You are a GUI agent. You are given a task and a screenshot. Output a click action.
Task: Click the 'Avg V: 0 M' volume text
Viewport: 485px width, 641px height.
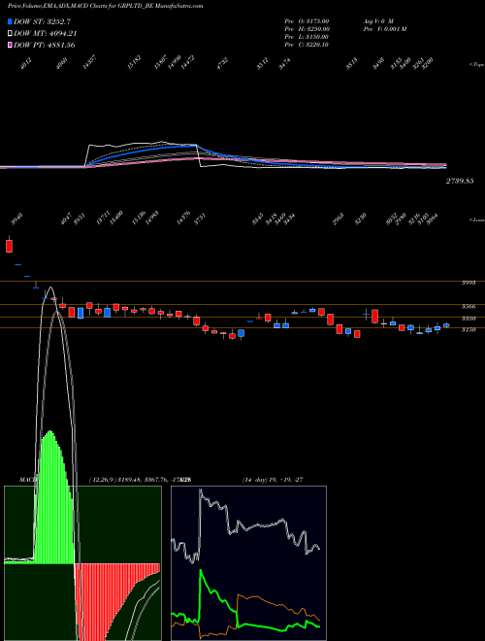pyautogui.click(x=378, y=20)
